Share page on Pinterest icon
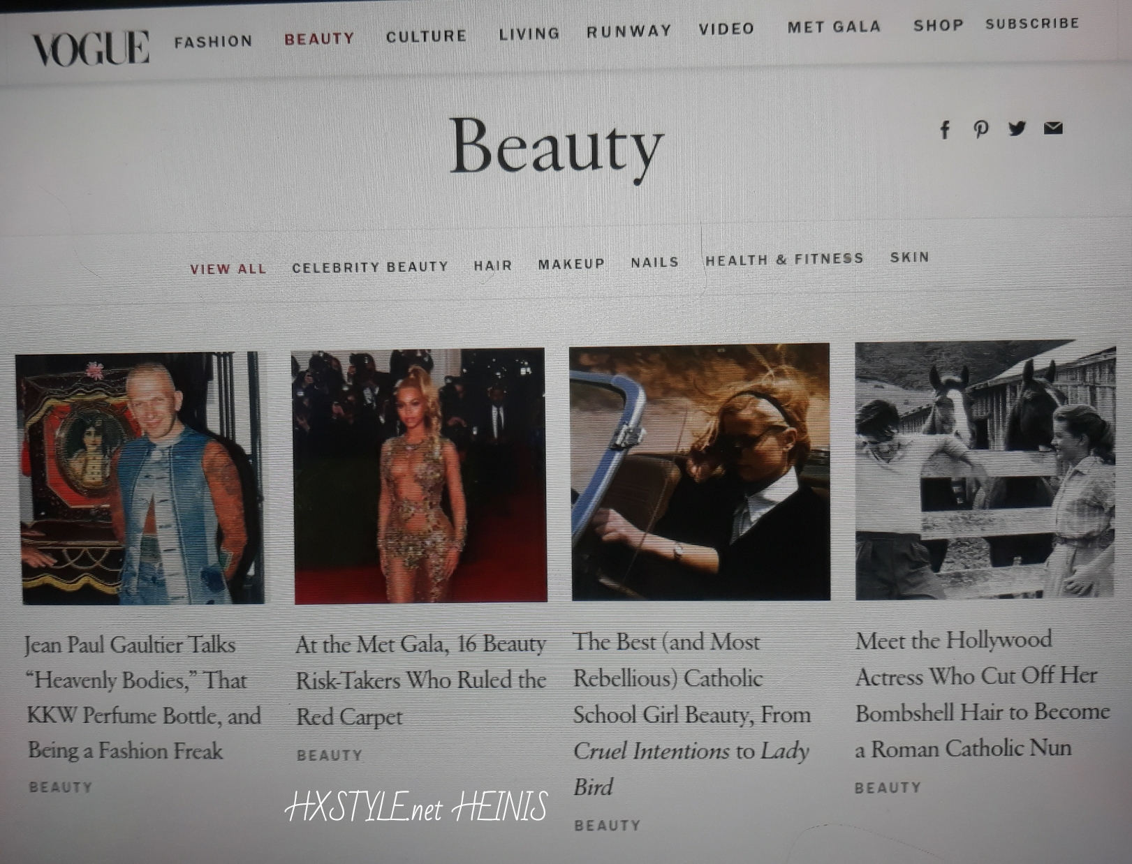The image size is (1132, 864). 981,129
